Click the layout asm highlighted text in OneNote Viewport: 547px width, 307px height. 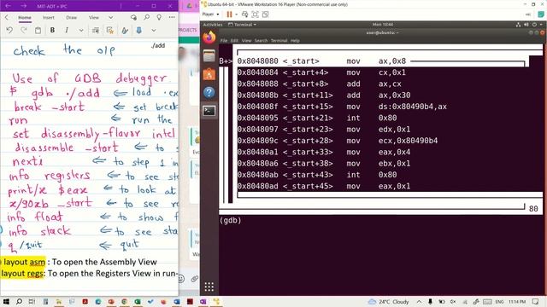click(25, 262)
